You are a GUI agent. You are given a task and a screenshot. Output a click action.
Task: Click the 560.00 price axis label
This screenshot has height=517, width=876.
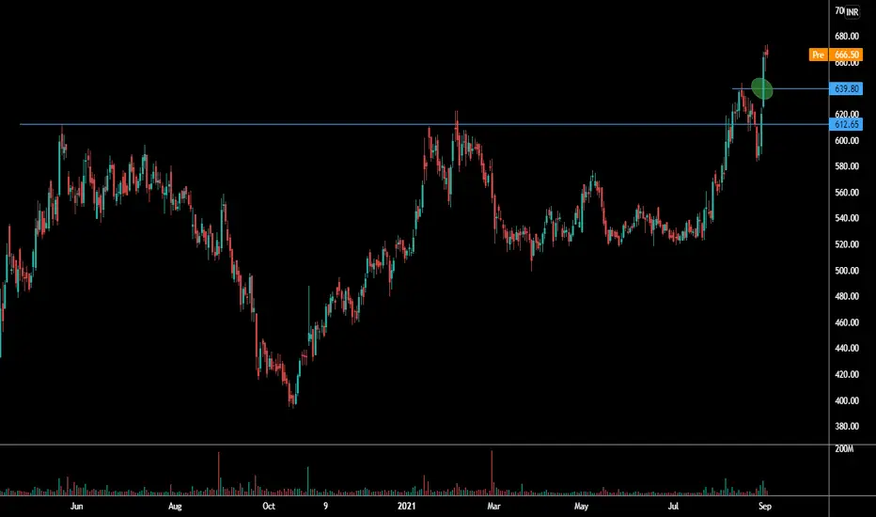point(846,193)
